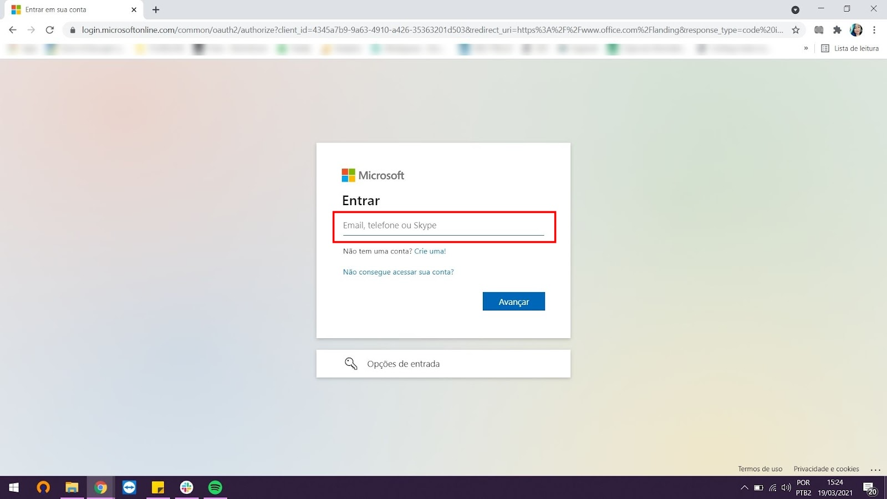This screenshot has height=499, width=887.
Task: Open the Windows Start menu
Action: (x=14, y=487)
